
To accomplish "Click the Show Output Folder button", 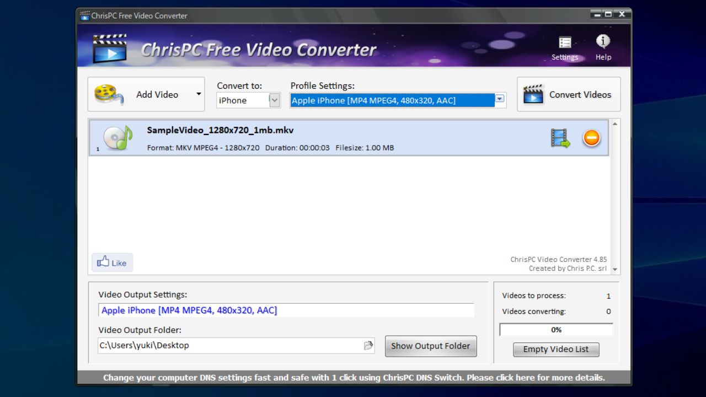I will click(431, 346).
